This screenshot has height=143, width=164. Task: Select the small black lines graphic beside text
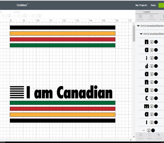coord(17,92)
